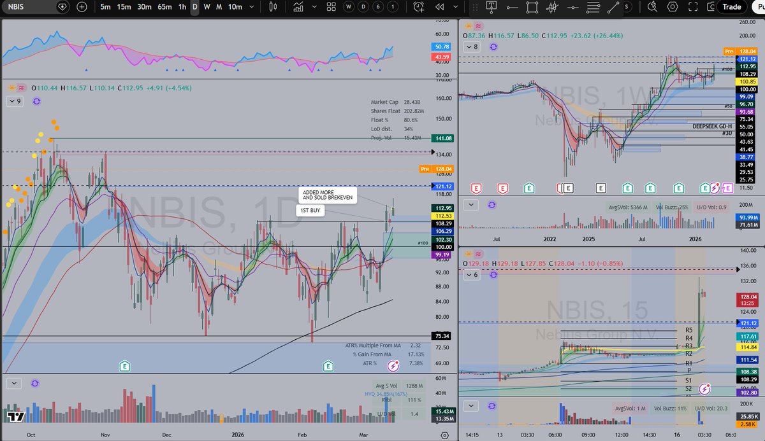The image size is (765, 441).
Task: Select the text annotation drawing tool
Action: pos(492,7)
